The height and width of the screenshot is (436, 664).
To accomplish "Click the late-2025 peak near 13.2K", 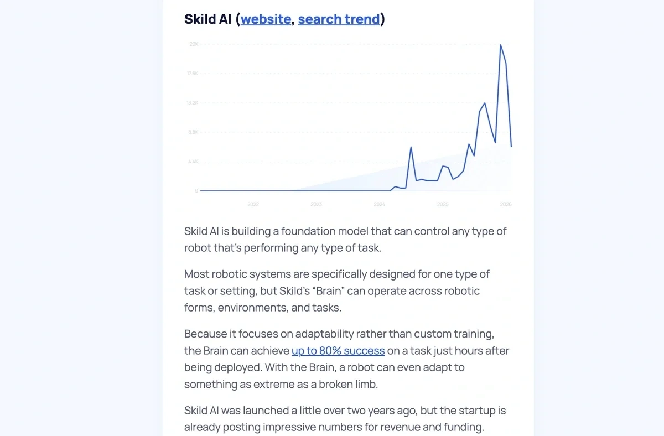I will point(485,103).
